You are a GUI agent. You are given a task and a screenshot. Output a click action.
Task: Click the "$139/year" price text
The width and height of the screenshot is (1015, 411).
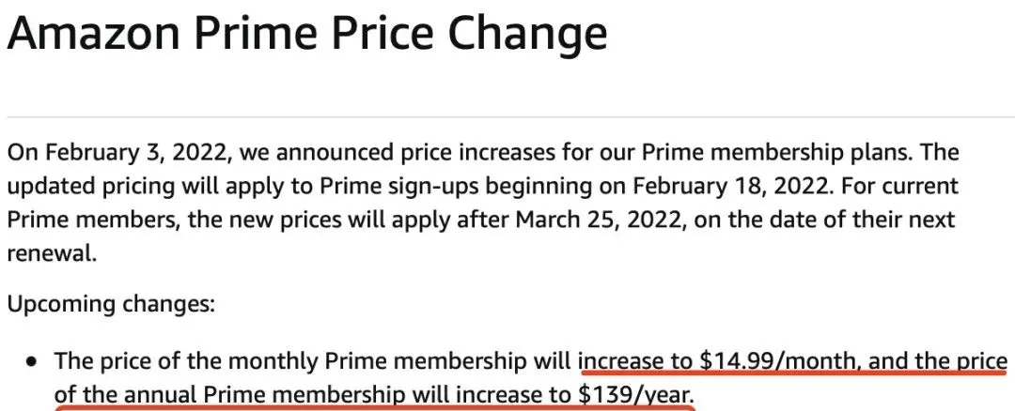(x=635, y=394)
